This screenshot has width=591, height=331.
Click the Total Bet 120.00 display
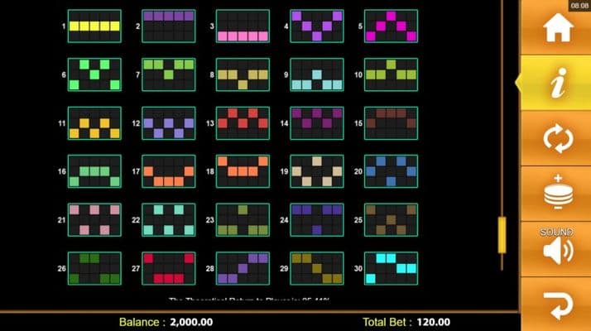[x=406, y=322]
